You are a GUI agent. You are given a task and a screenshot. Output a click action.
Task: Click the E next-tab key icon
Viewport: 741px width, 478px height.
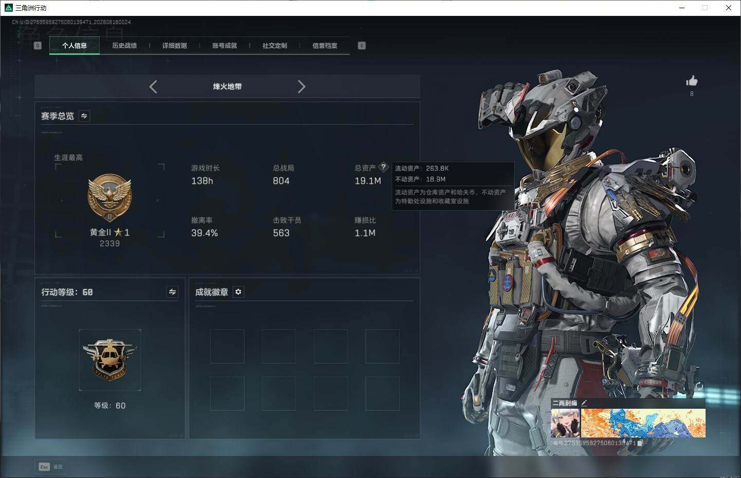[362, 46]
